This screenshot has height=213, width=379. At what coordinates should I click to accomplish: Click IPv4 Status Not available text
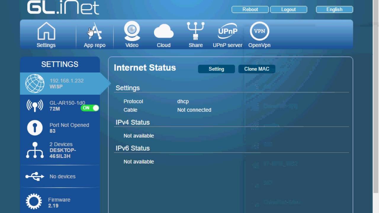[x=139, y=136]
